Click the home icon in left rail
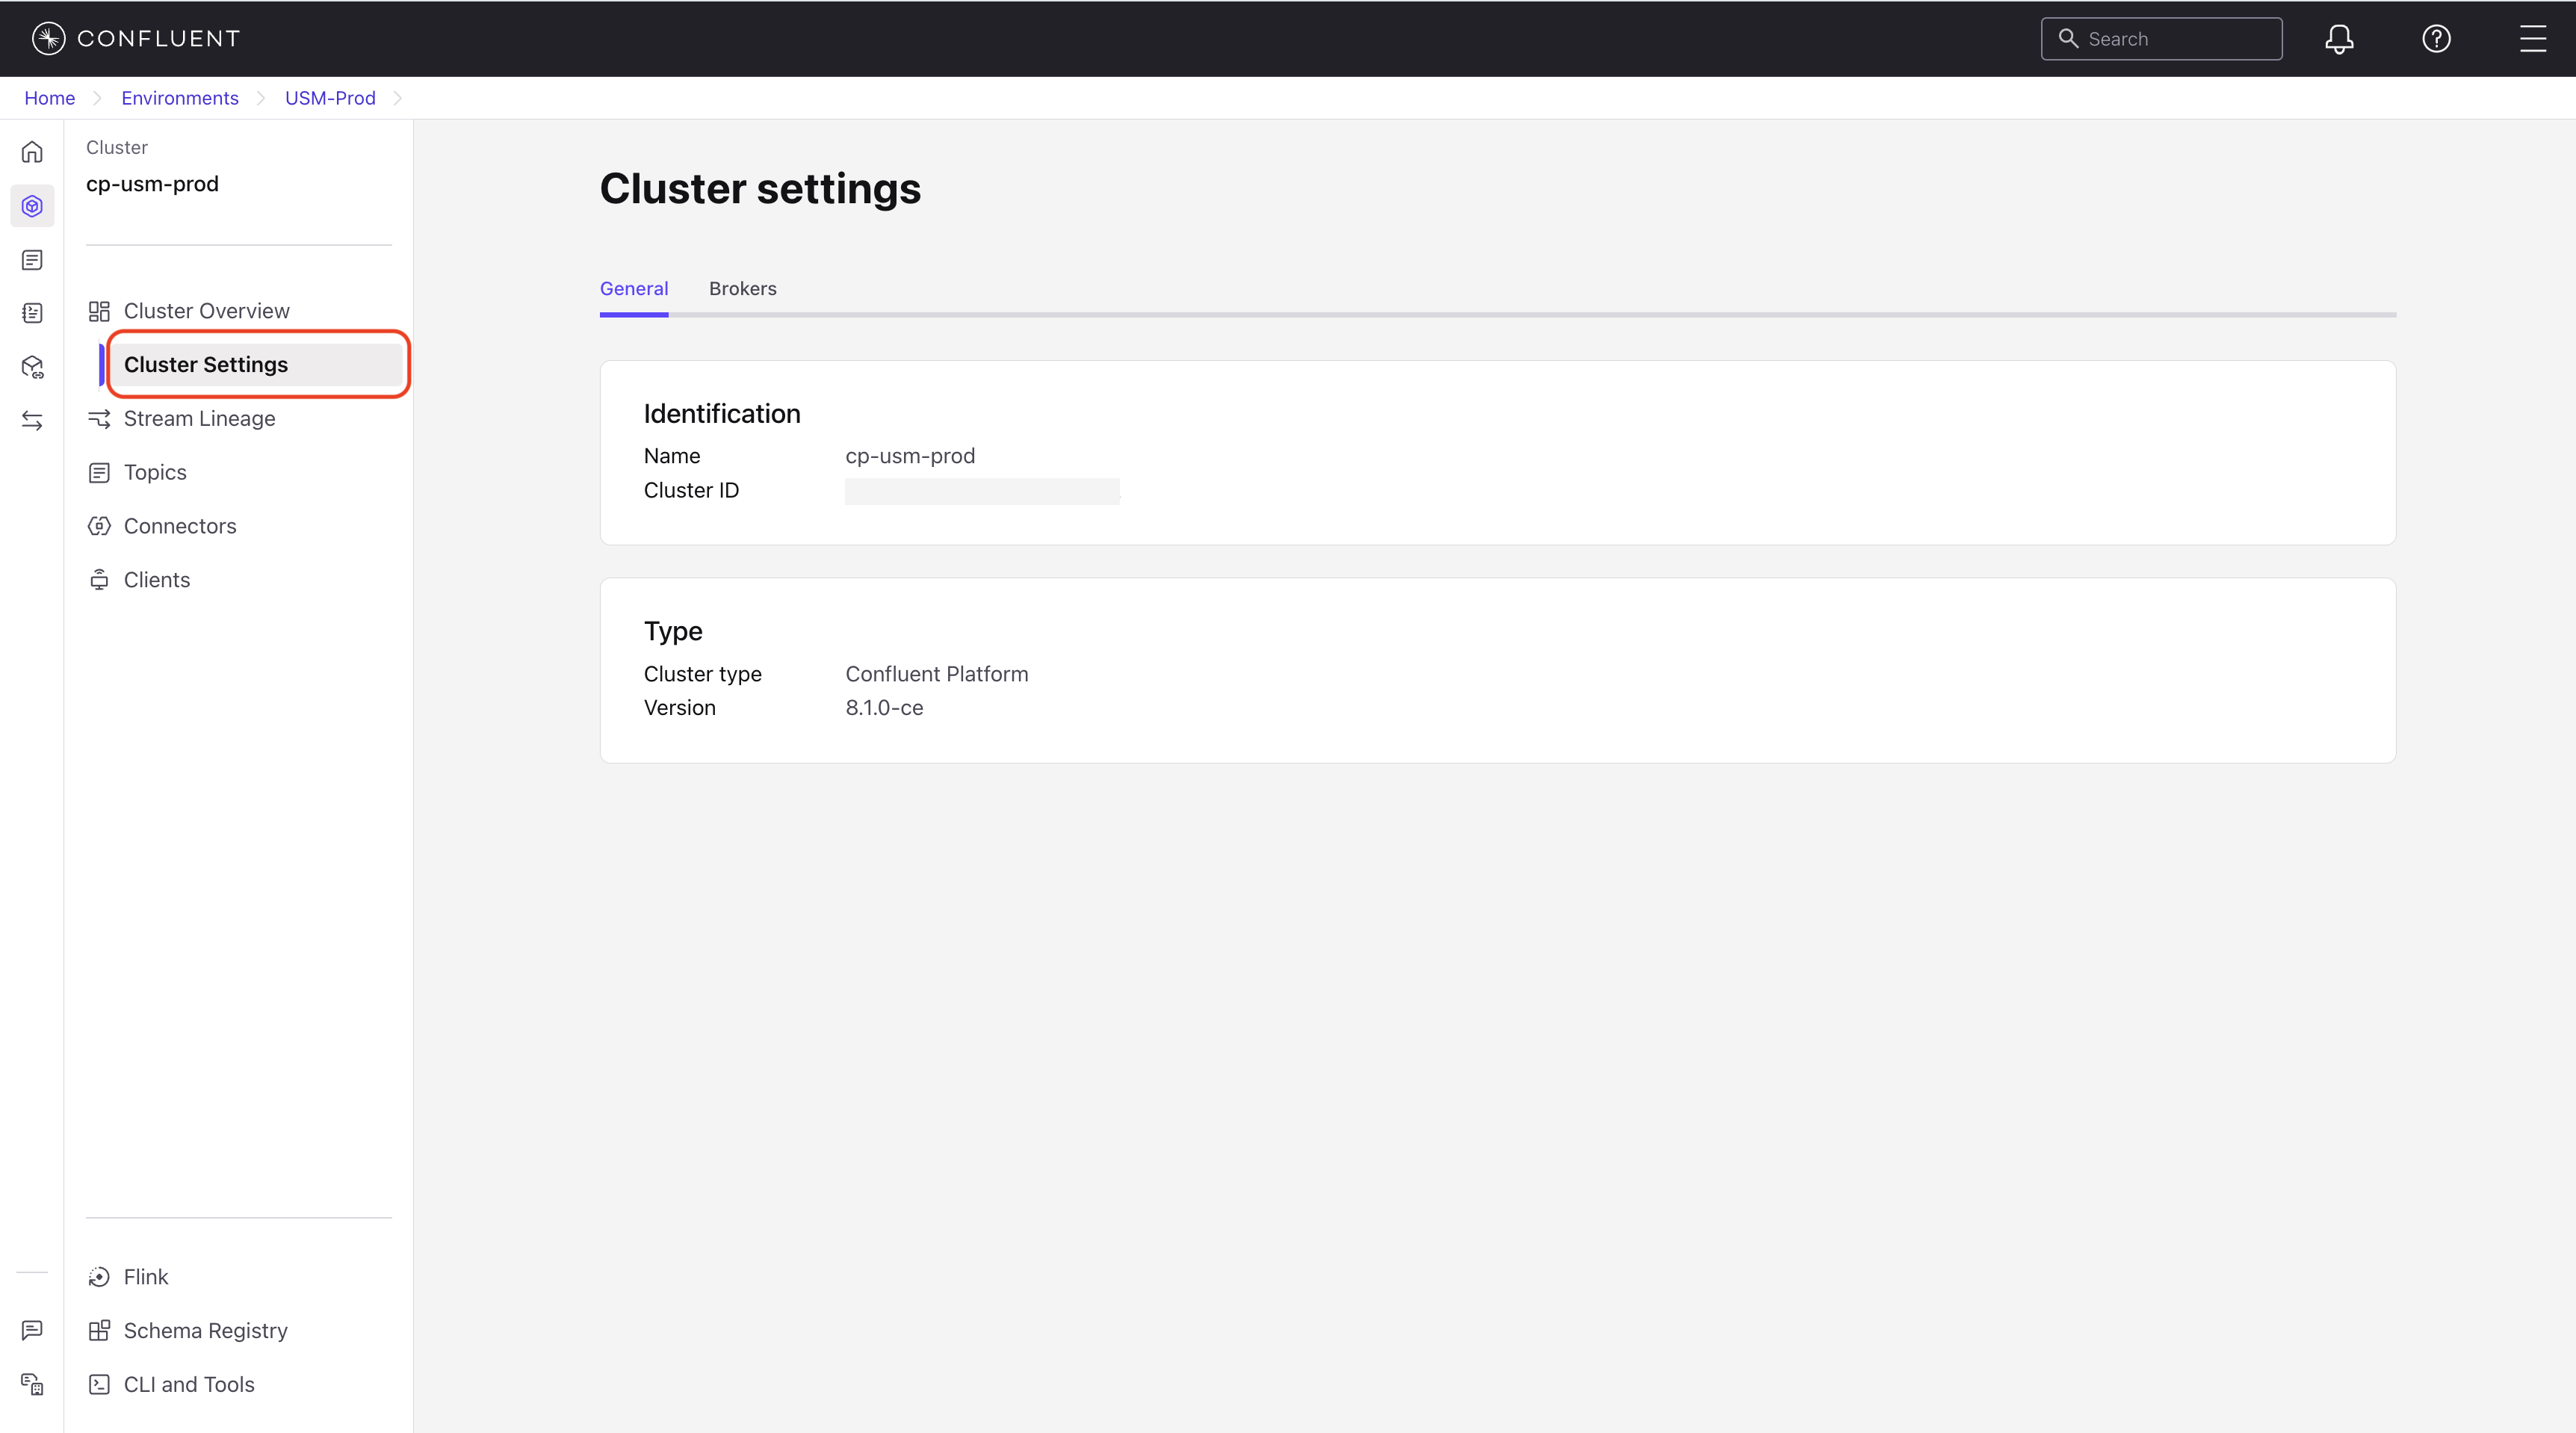Viewport: 2576px width, 1433px height. point(32,152)
